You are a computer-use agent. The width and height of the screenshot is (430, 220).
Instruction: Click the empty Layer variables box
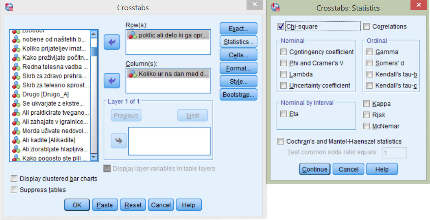[x=169, y=141]
